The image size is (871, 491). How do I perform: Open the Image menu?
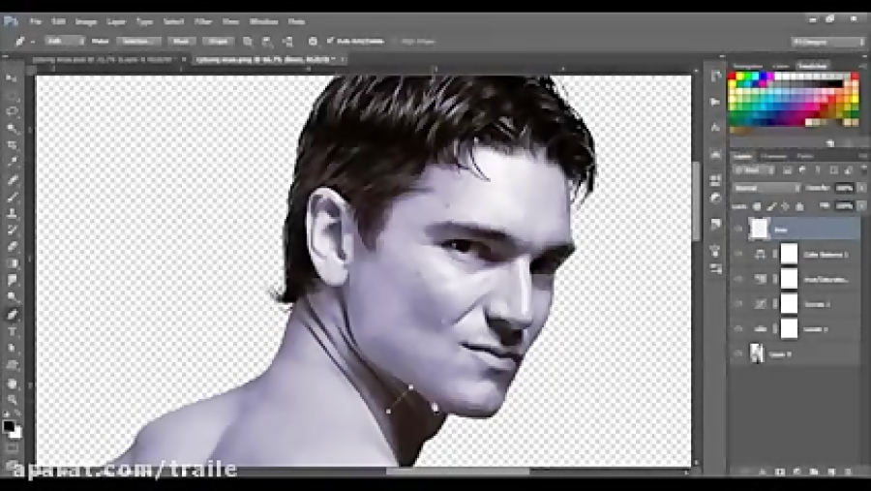pos(85,21)
